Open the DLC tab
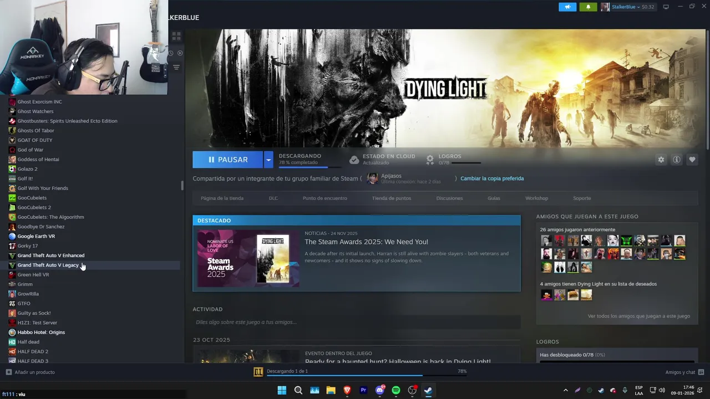710x399 pixels. (x=273, y=198)
